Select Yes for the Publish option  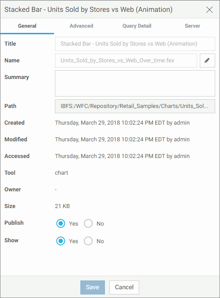(x=61, y=223)
